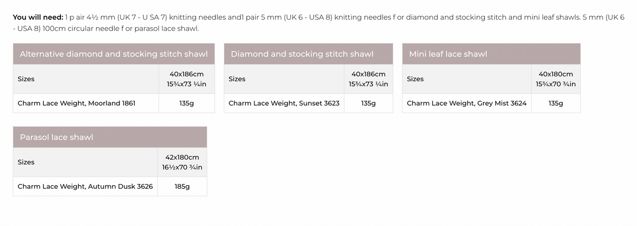The width and height of the screenshot is (637, 226).
Task: Select the 135g cell next to Sunset 3623
Action: pos(368,103)
